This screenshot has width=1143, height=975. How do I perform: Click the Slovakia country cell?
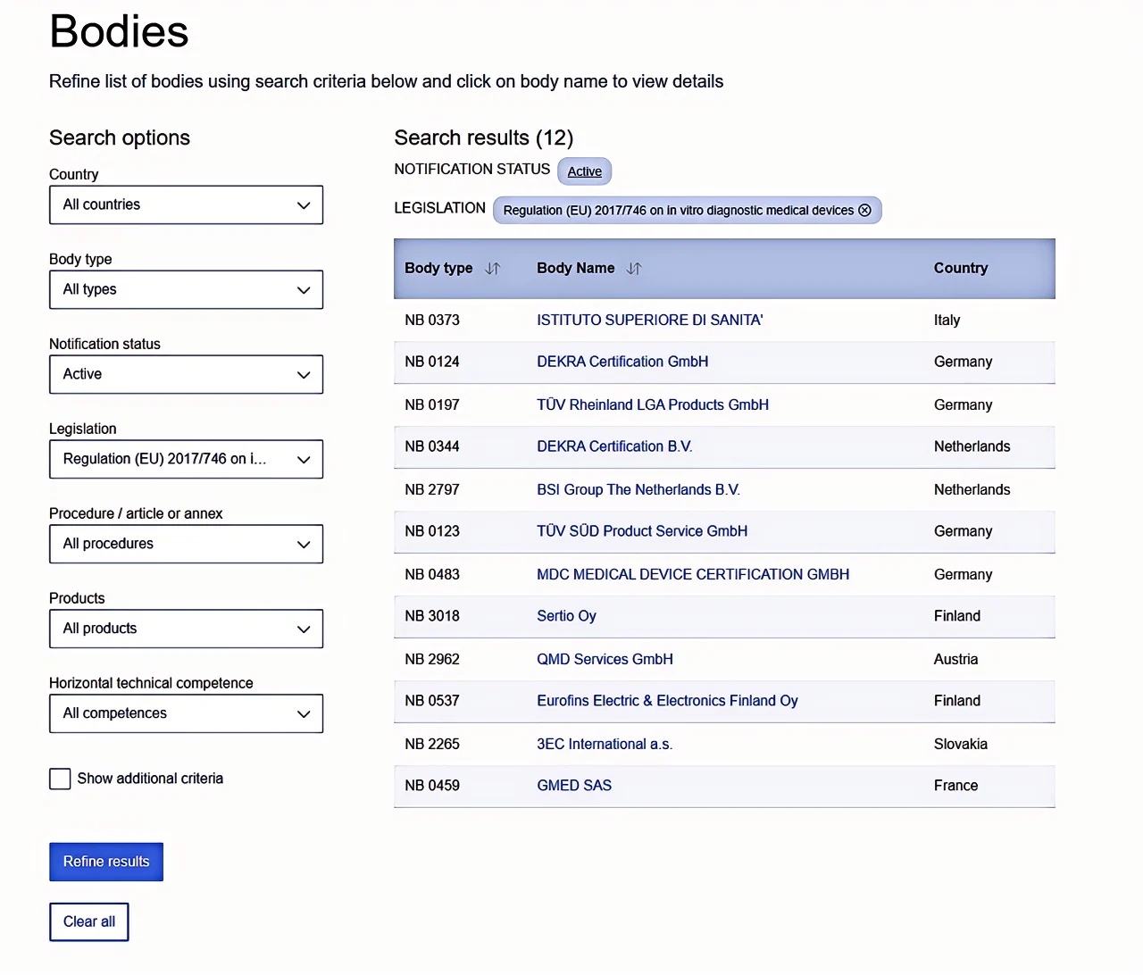pyautogui.click(x=961, y=744)
